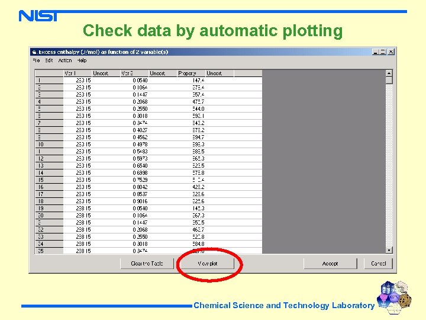Image resolution: width=426 pixels, height=320 pixels.
Task: Select the Var 2 column header
Action: tap(134, 73)
